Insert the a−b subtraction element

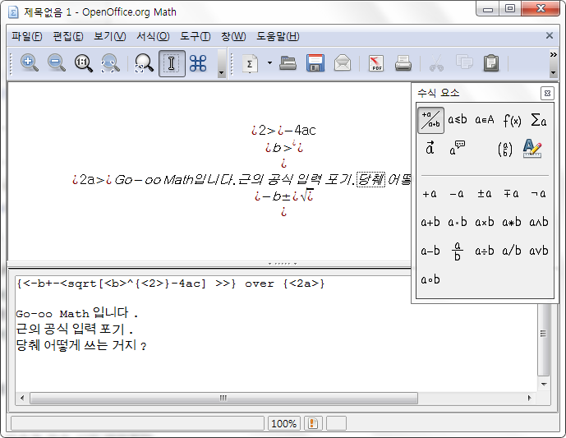coord(430,251)
